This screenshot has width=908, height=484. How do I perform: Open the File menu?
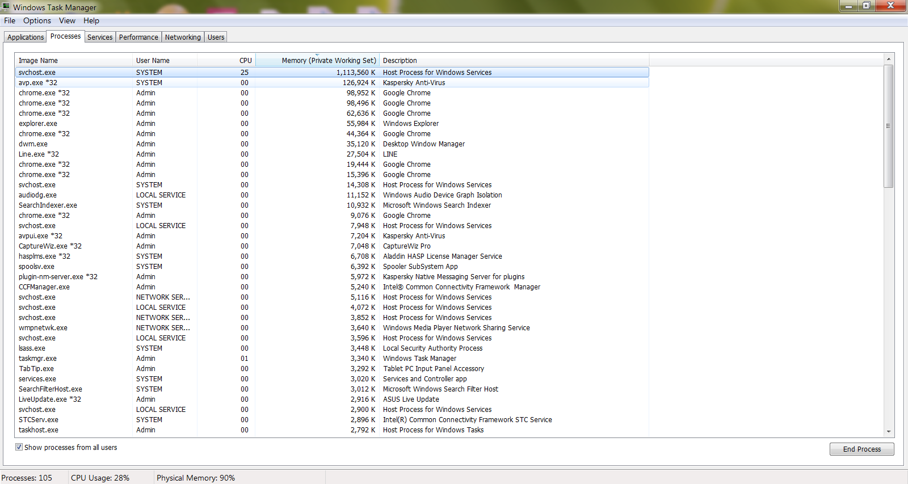pos(10,20)
